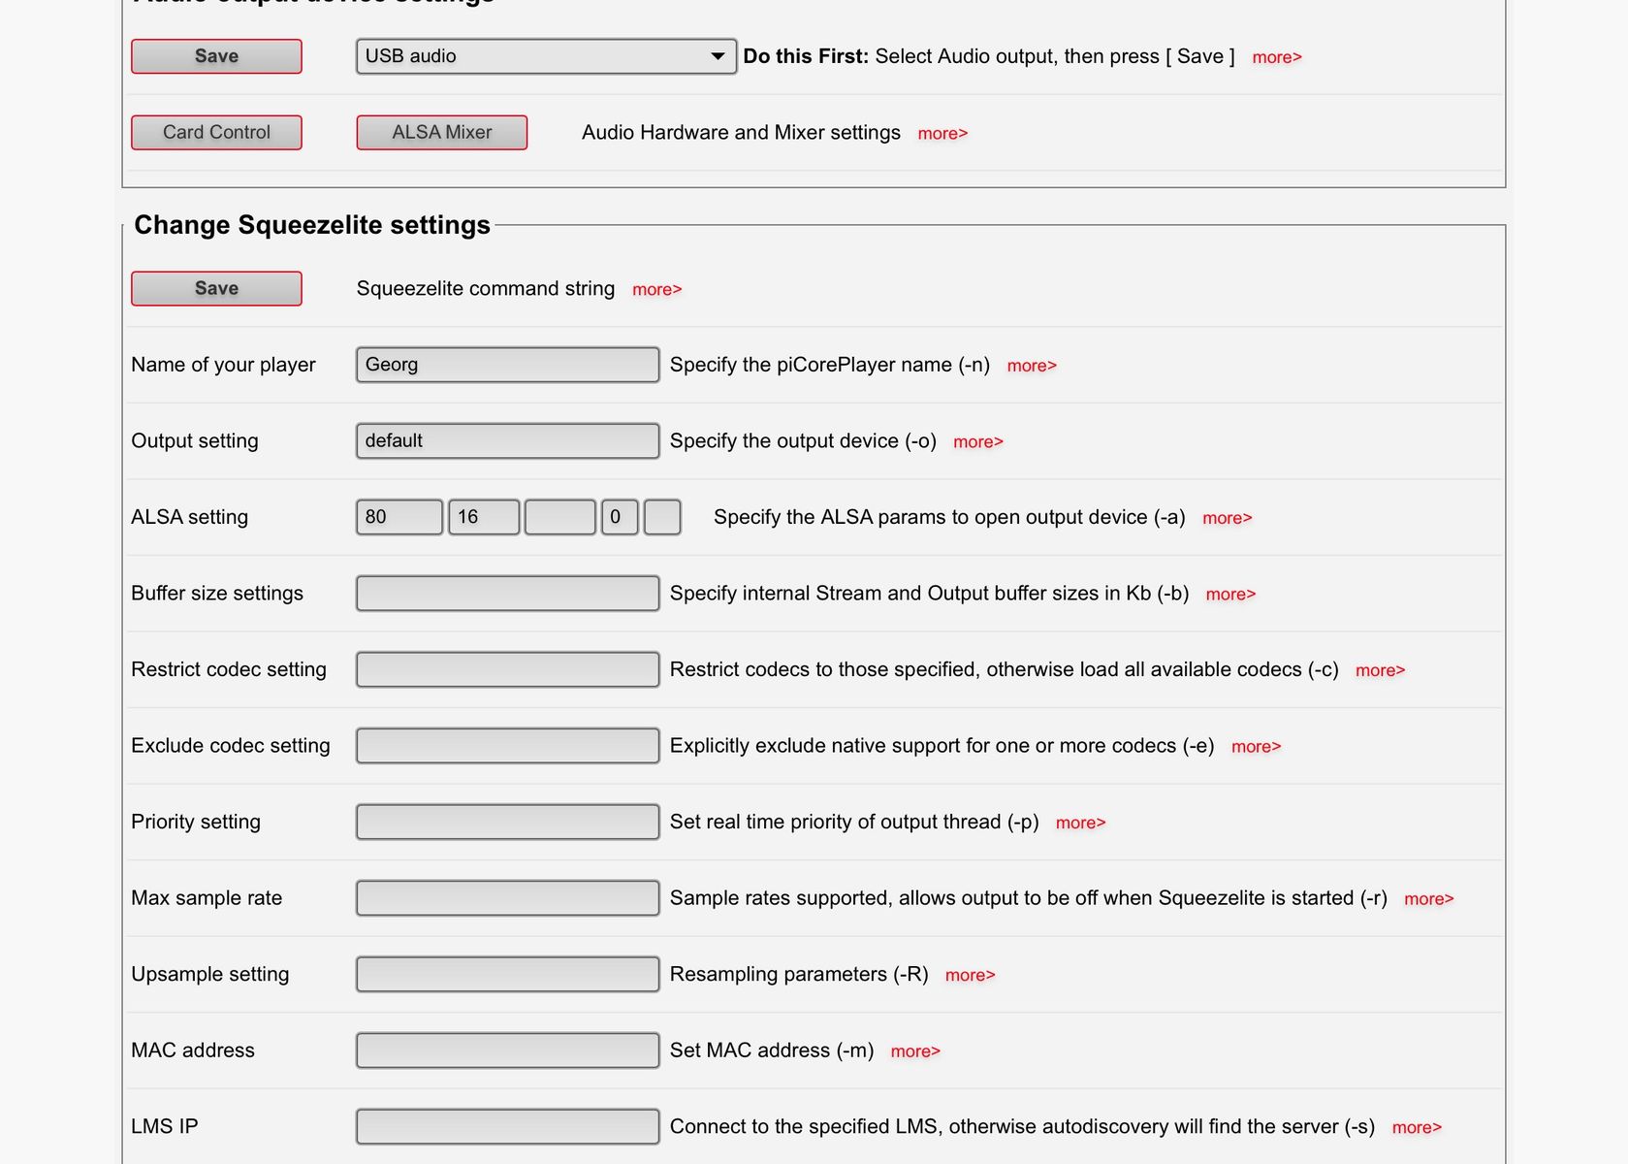Focus the Output setting field showing default
The height and width of the screenshot is (1164, 1628).
pos(508,440)
